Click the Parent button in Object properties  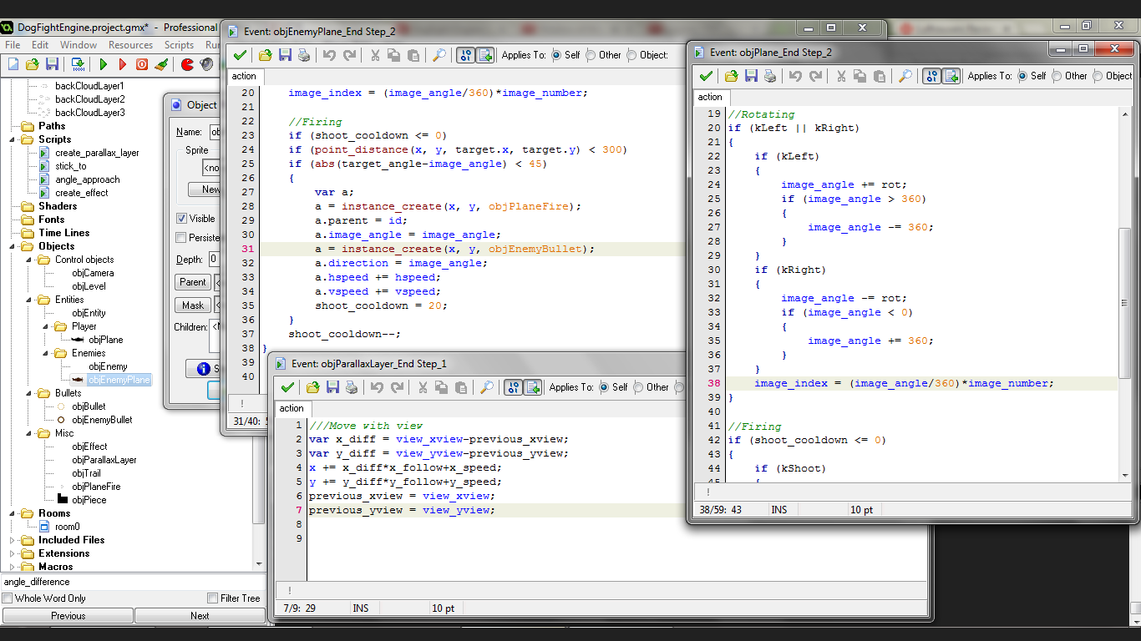193,282
